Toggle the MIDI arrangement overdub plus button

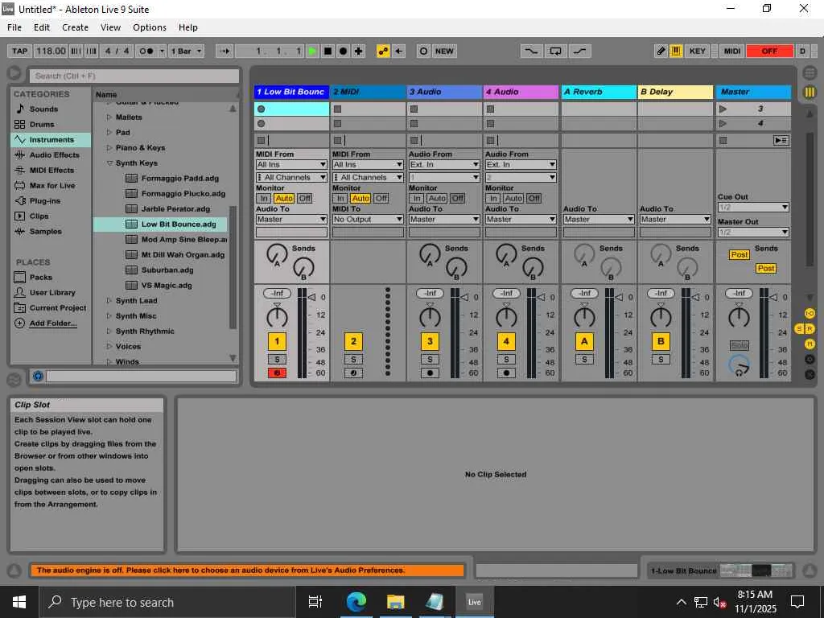coord(358,51)
